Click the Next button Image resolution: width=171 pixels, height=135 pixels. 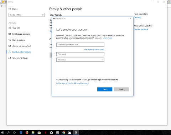point(105,89)
